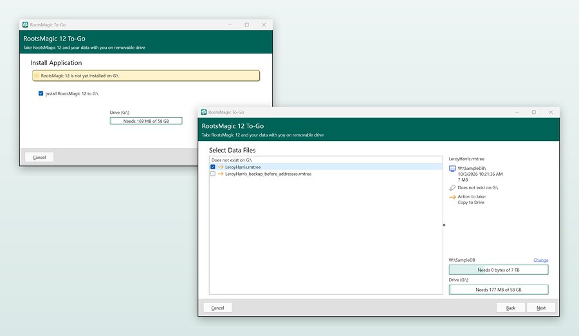Click the 'Needs 169 MB of 58 GB' bar in the Install window

[x=146, y=121]
